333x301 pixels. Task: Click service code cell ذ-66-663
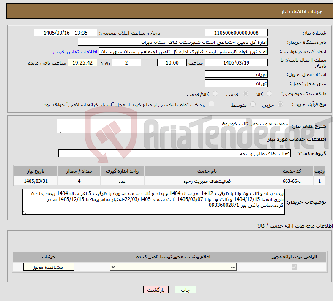tap(292, 181)
